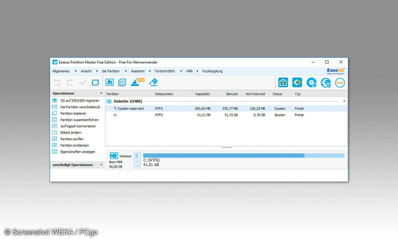The height and width of the screenshot is (239, 398).
Task: Select the Diskette1 drive icon in disk map
Action: [x=114, y=156]
